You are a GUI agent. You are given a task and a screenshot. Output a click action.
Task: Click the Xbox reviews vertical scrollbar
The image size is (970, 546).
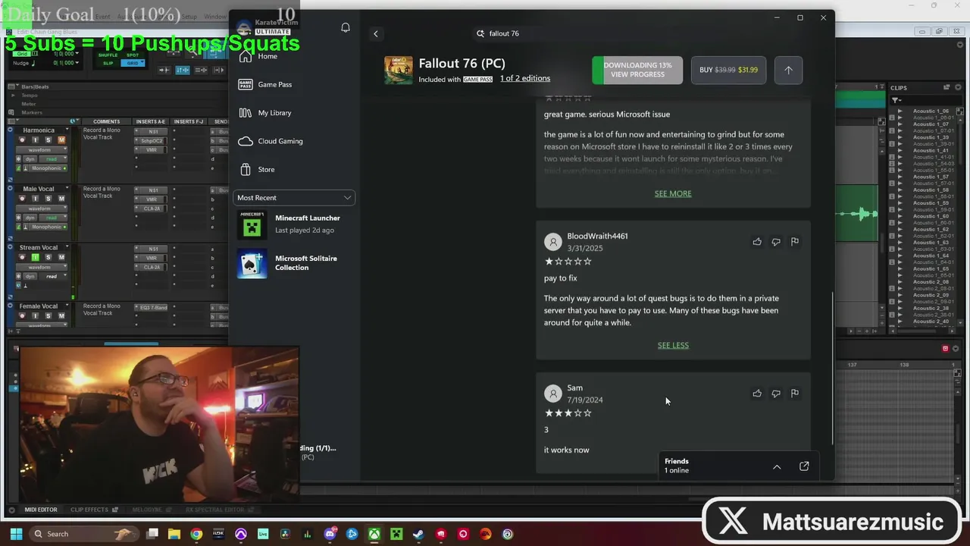click(x=832, y=368)
